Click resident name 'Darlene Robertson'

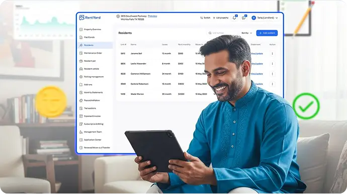(x=139, y=84)
